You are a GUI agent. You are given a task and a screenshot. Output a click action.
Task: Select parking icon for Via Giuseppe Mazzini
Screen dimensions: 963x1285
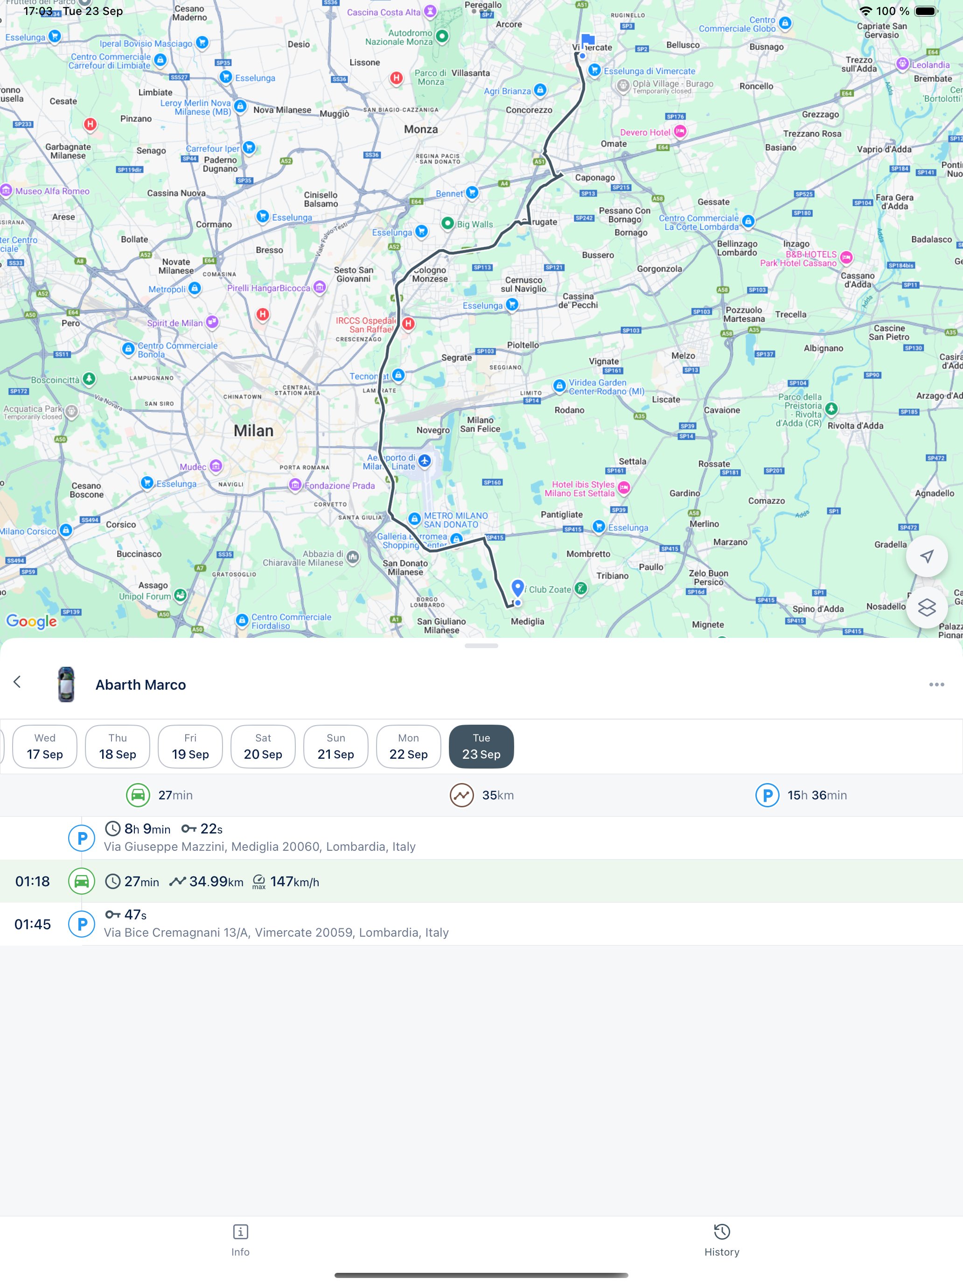point(82,838)
